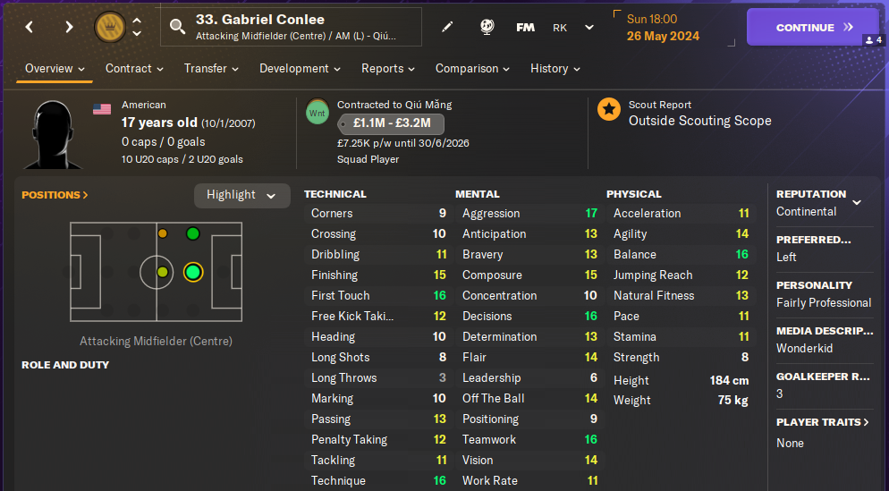Click the scout report star icon
The width and height of the screenshot is (889, 491).
(x=609, y=109)
